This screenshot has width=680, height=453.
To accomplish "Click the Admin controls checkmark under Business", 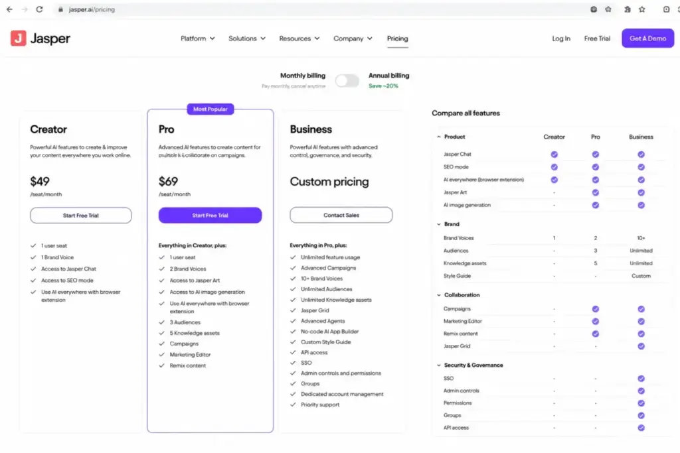I will pos(641,391).
